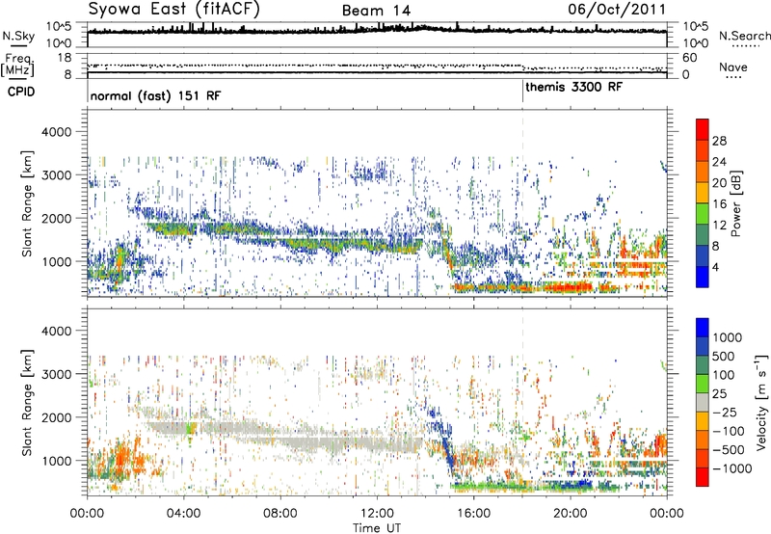Click the '08:00' time tick label
Screen dimensions: 771x534
point(279,514)
